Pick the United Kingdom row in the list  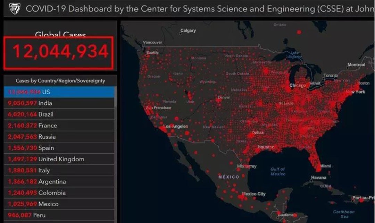59,159
